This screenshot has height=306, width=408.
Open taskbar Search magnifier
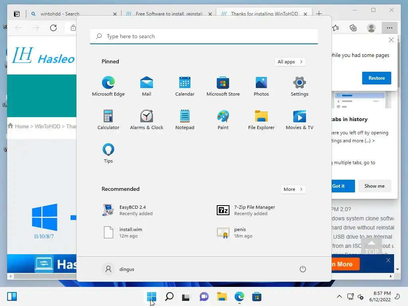tap(169, 296)
